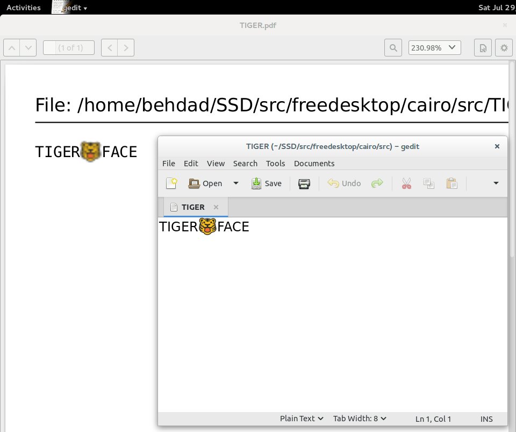Open the Plain Text language selector

(x=301, y=419)
